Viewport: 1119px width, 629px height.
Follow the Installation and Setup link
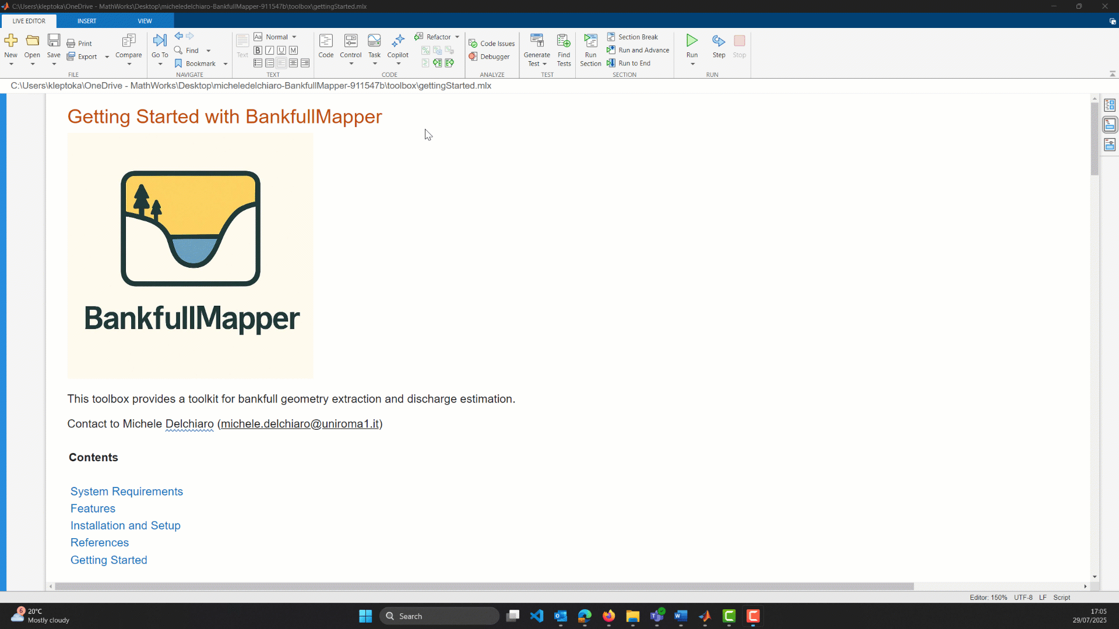click(x=125, y=525)
